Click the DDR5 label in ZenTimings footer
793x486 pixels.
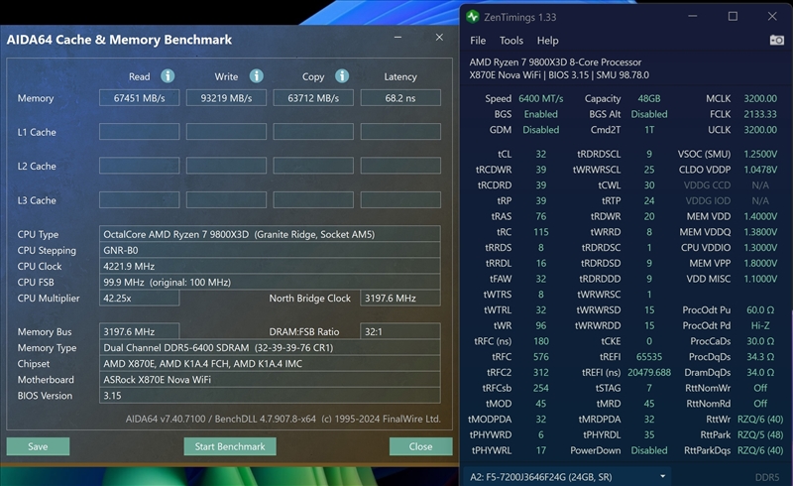click(767, 477)
